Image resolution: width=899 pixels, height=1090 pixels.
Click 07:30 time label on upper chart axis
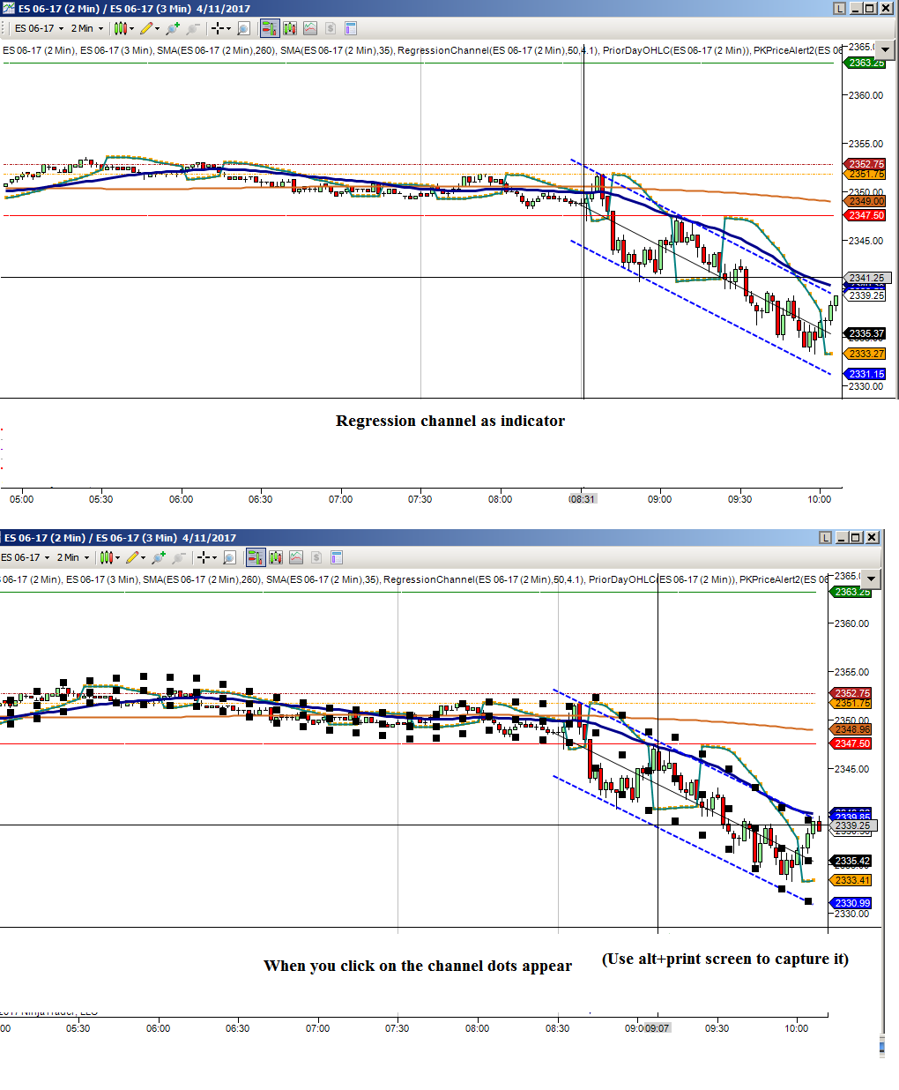[x=420, y=499]
